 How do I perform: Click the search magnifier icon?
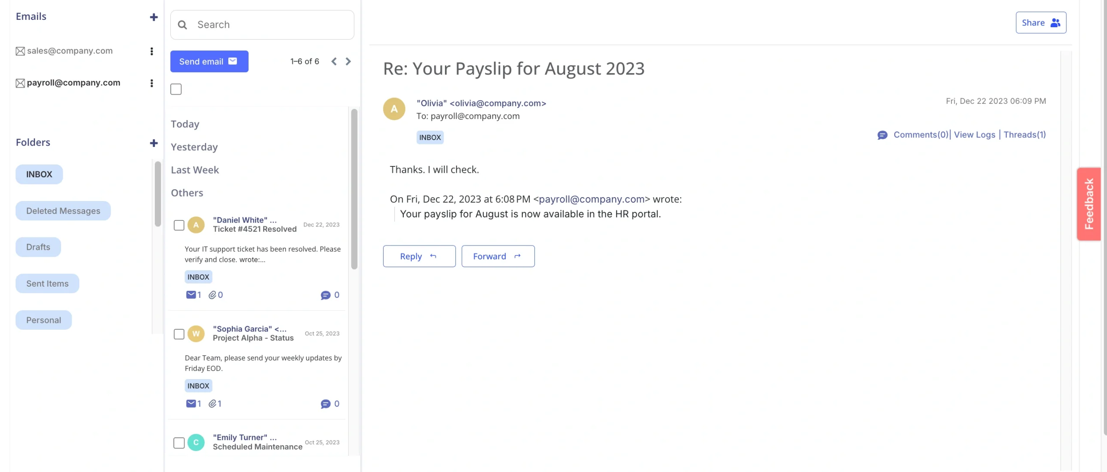pos(182,25)
